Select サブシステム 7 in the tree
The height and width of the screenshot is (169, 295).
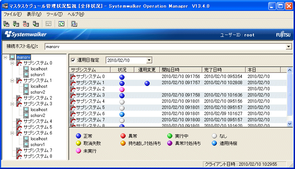click(x=38, y=150)
